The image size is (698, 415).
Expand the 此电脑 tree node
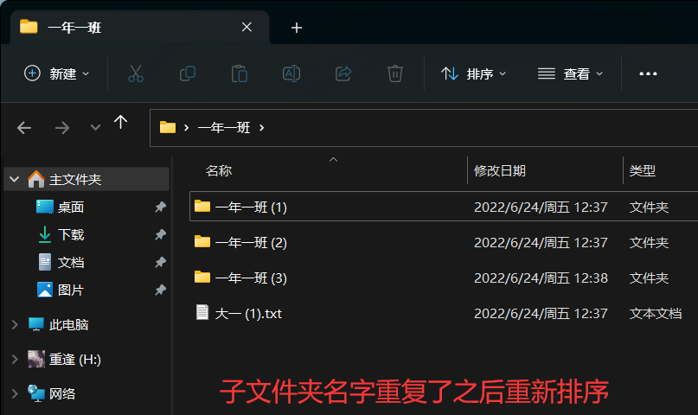point(15,324)
